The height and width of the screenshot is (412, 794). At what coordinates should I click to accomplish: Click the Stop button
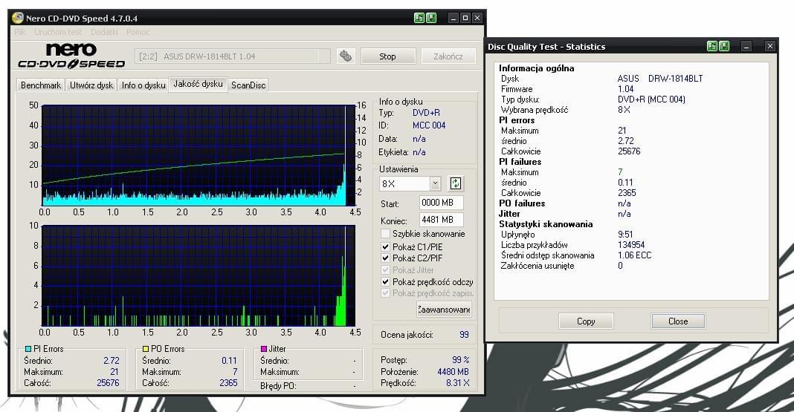(388, 56)
